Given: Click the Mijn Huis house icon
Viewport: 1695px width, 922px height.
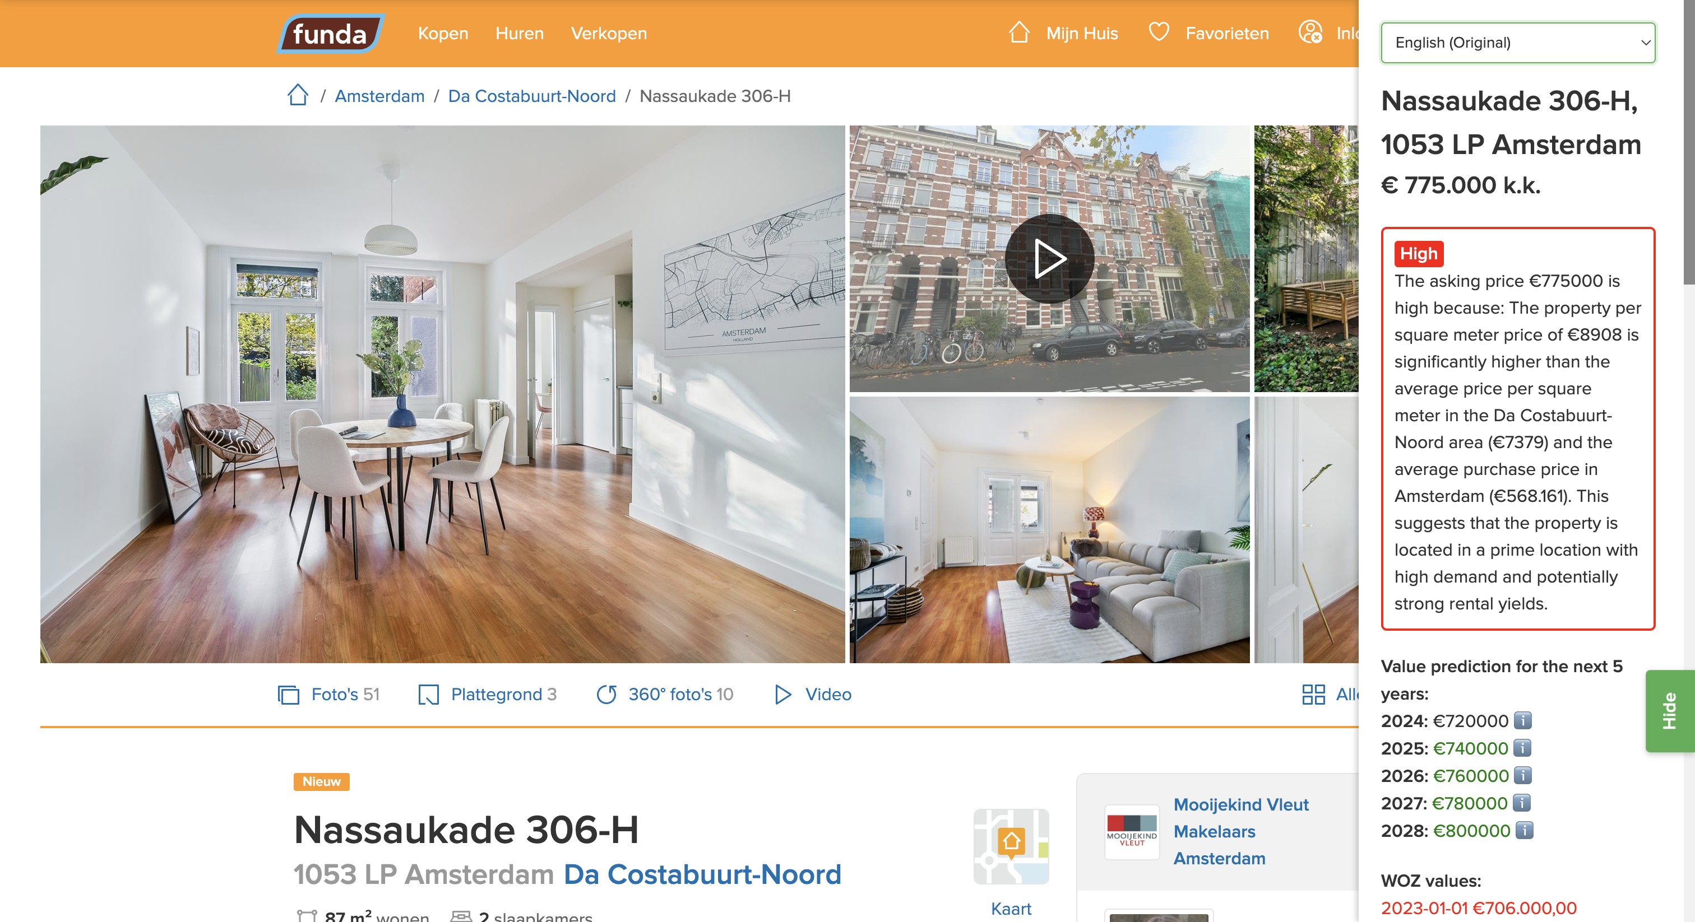Looking at the screenshot, I should [1018, 32].
